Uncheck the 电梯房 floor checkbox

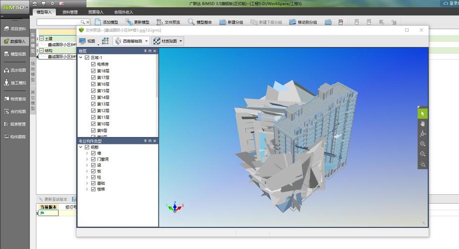(x=93, y=64)
